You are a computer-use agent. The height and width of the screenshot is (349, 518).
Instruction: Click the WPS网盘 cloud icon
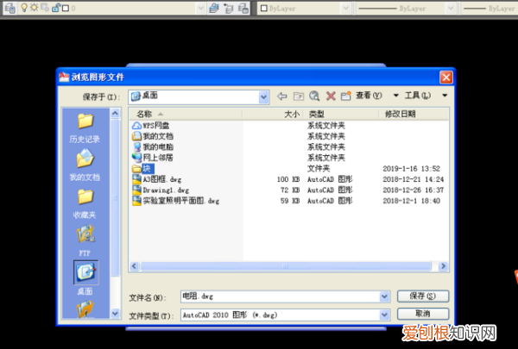[136, 125]
